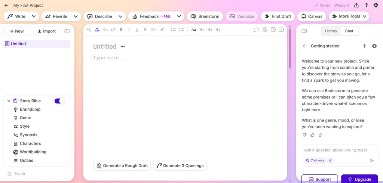This screenshot has height=183, width=383.
Task: Open help via the question mark icon
Action: [367, 5]
